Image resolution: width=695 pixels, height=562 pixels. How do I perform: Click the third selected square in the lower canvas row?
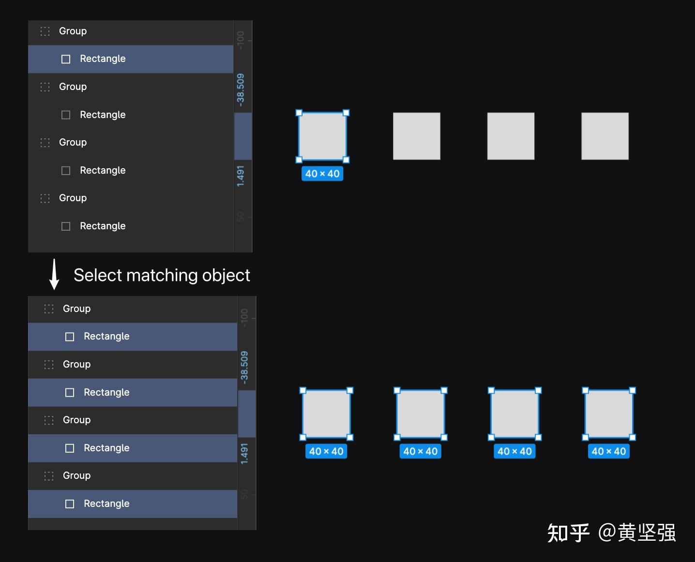tap(514, 414)
